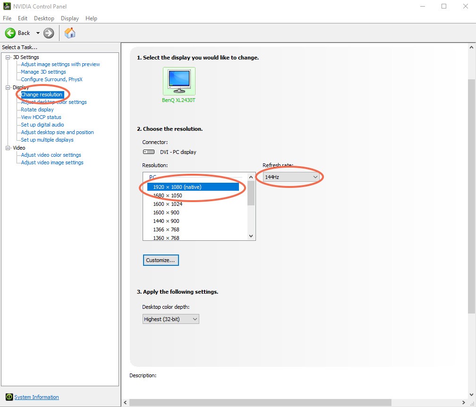Viewport: 476px width, 407px height.
Task: Click the Back button label
Action: tap(24, 33)
